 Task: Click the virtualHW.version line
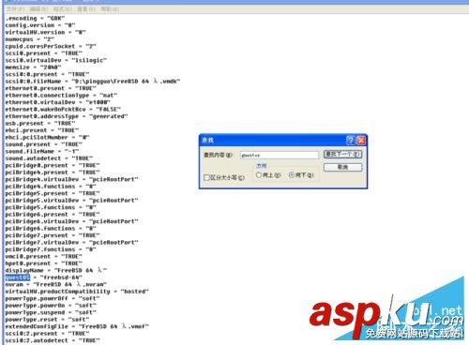coord(45,32)
